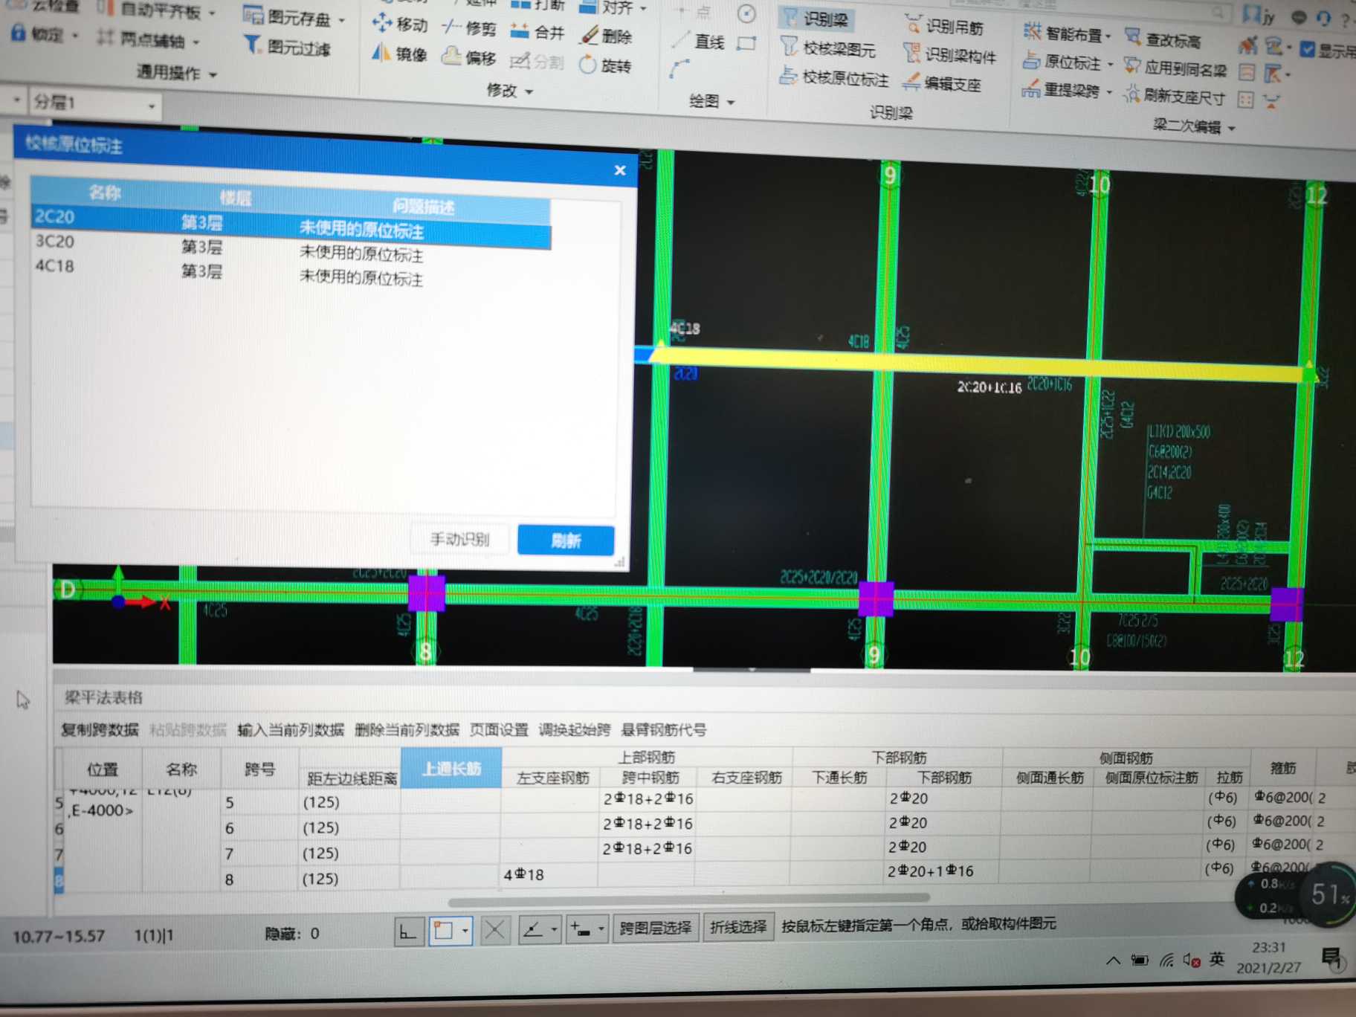Image resolution: width=1356 pixels, height=1017 pixels.
Task: Click the 自动平齐板 tool
Action: 154,10
